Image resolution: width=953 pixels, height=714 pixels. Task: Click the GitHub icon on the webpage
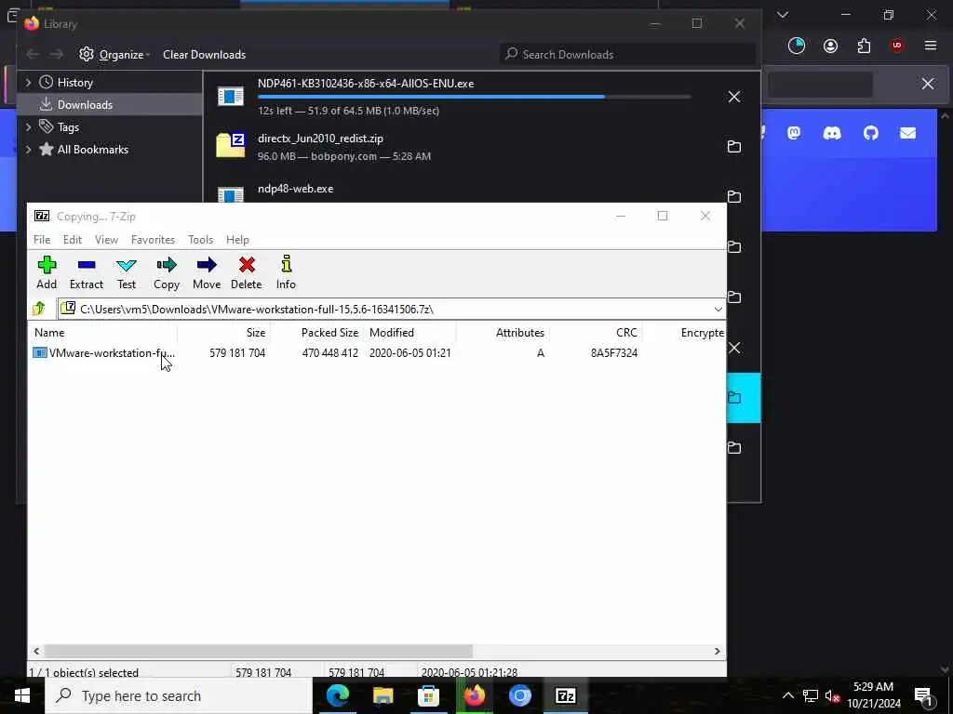click(x=871, y=133)
